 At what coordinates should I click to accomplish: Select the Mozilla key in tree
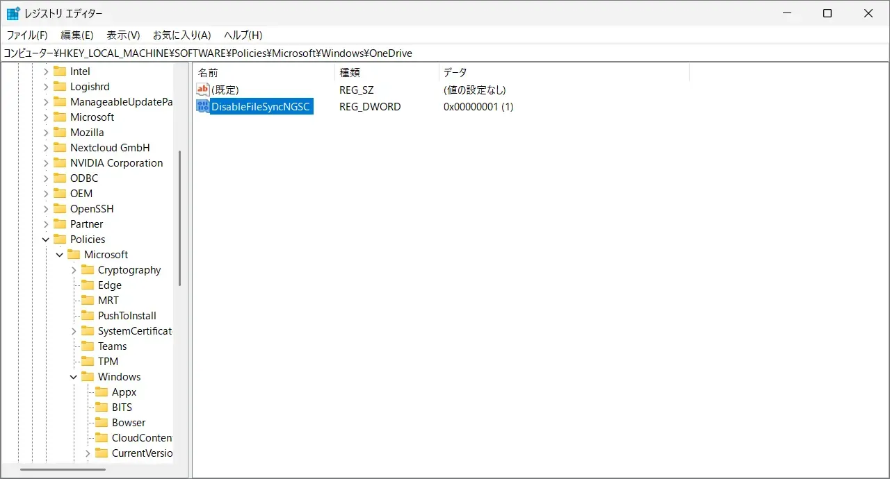point(87,133)
